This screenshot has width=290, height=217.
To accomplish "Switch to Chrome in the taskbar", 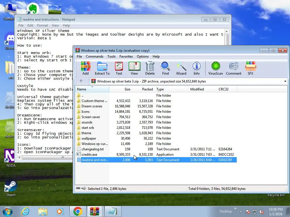I will [78, 211].
